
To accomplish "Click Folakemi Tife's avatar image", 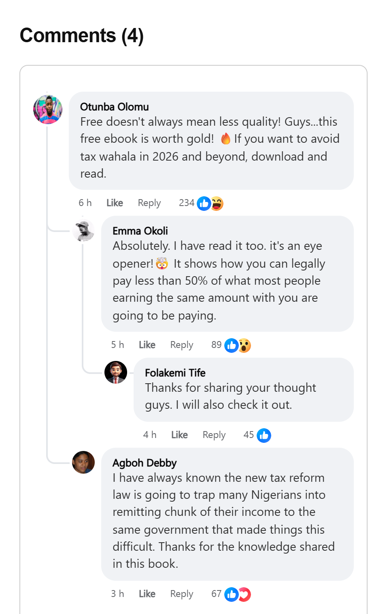I will pos(116,372).
